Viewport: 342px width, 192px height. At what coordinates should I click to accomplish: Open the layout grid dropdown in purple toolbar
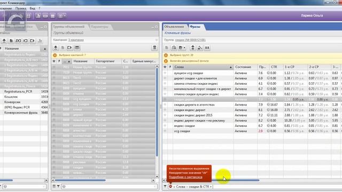61,15
